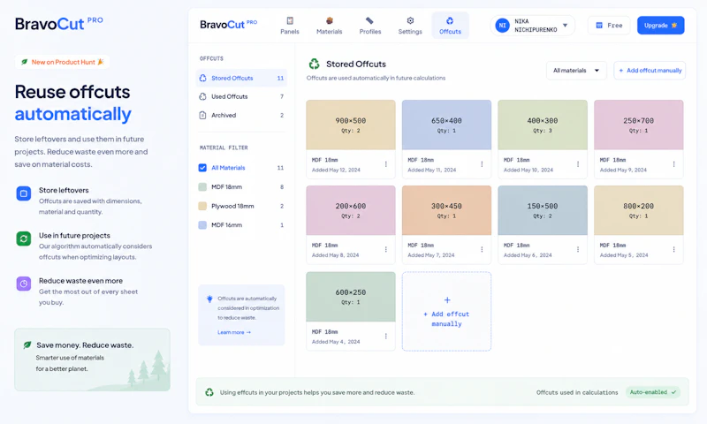The height and width of the screenshot is (424, 707).
Task: Open the Panels tab
Action: click(x=290, y=26)
